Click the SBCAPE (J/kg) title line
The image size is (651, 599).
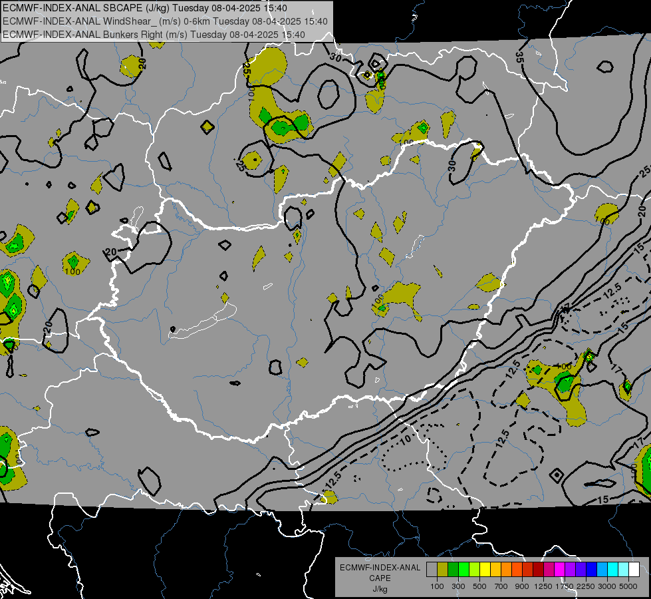pos(144,8)
